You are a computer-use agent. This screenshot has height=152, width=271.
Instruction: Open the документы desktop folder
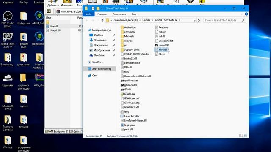tap(24, 60)
